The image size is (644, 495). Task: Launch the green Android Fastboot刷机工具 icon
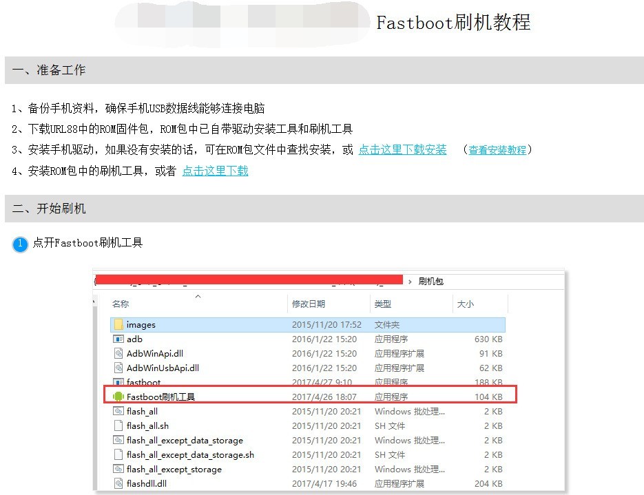point(118,397)
